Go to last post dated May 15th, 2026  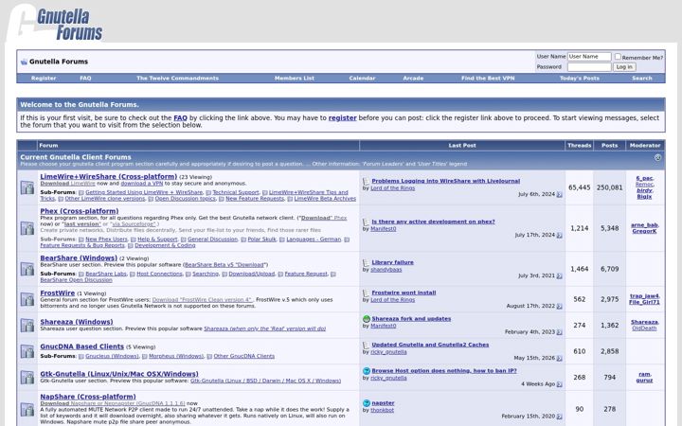(560, 358)
